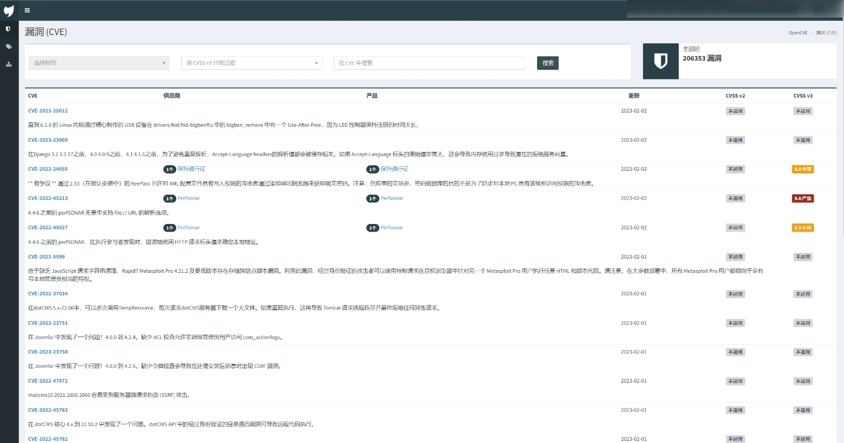Open CVE-2023-24055 details

pos(48,169)
